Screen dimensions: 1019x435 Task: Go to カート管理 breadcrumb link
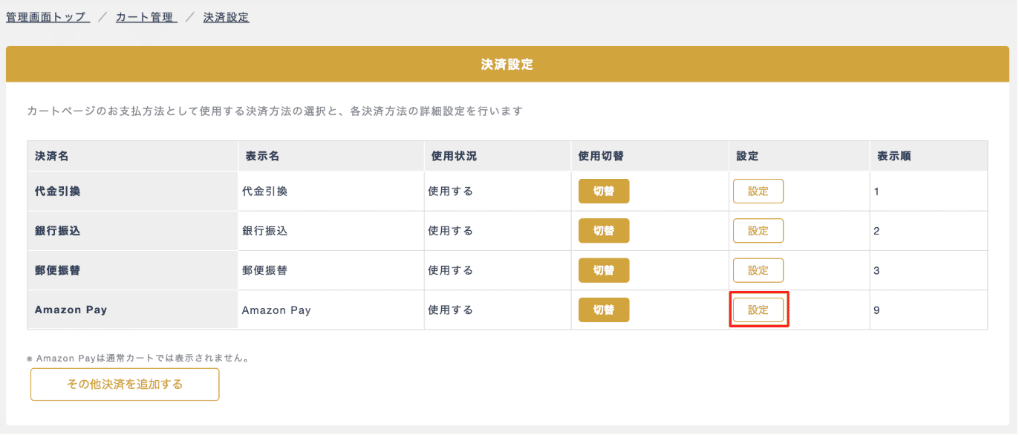pos(146,17)
